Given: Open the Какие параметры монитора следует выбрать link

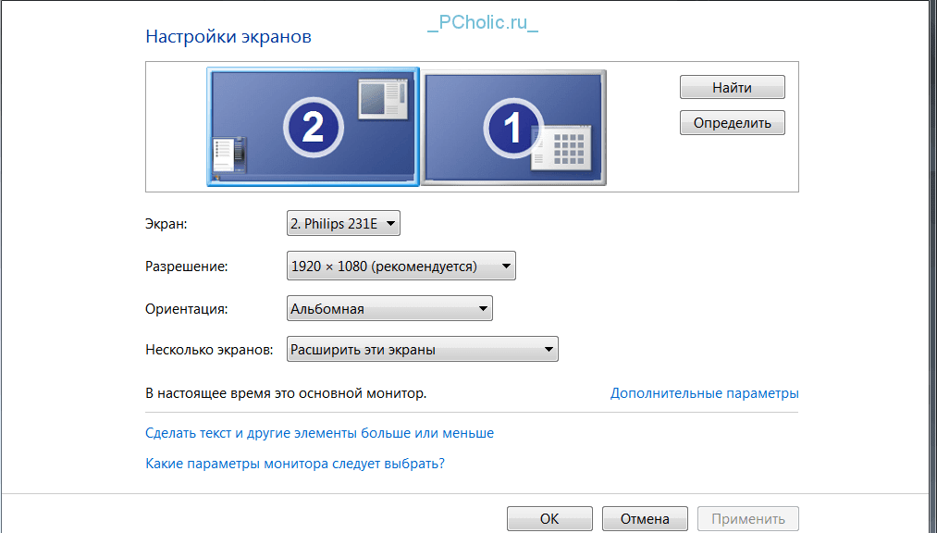Looking at the screenshot, I should pos(295,463).
